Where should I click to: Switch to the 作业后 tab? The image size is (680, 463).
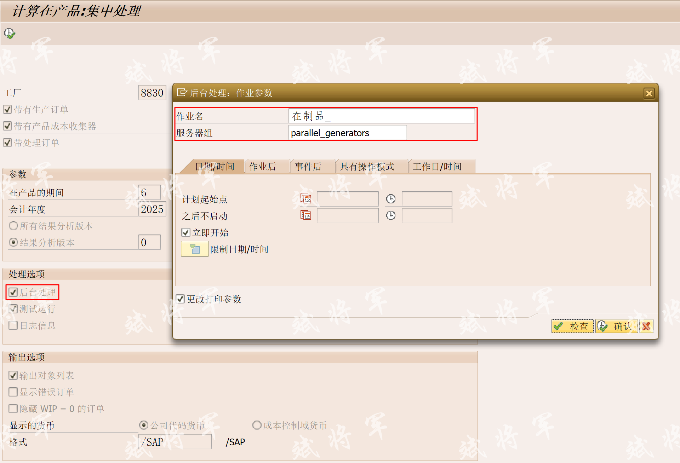[x=262, y=167]
